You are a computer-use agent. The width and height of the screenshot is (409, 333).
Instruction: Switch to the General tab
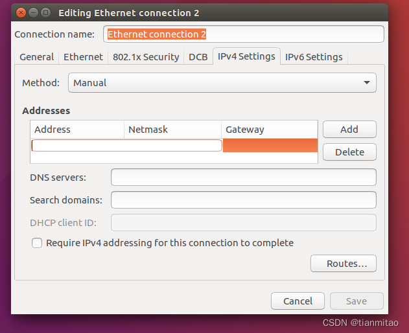coord(36,57)
